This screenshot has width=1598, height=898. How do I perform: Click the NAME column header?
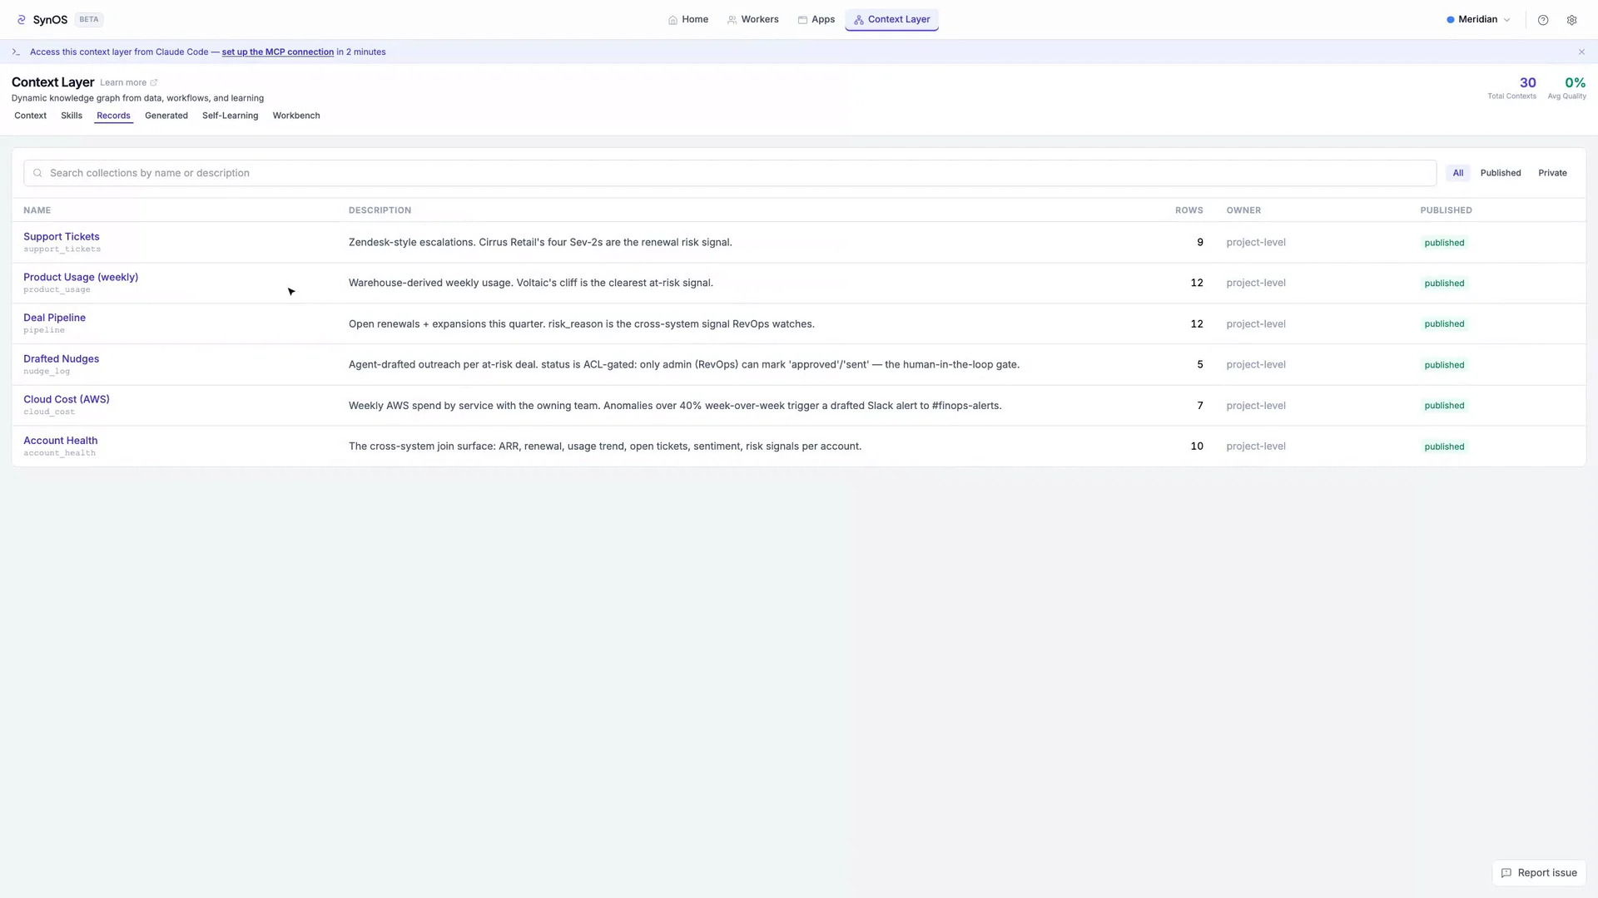(37, 210)
